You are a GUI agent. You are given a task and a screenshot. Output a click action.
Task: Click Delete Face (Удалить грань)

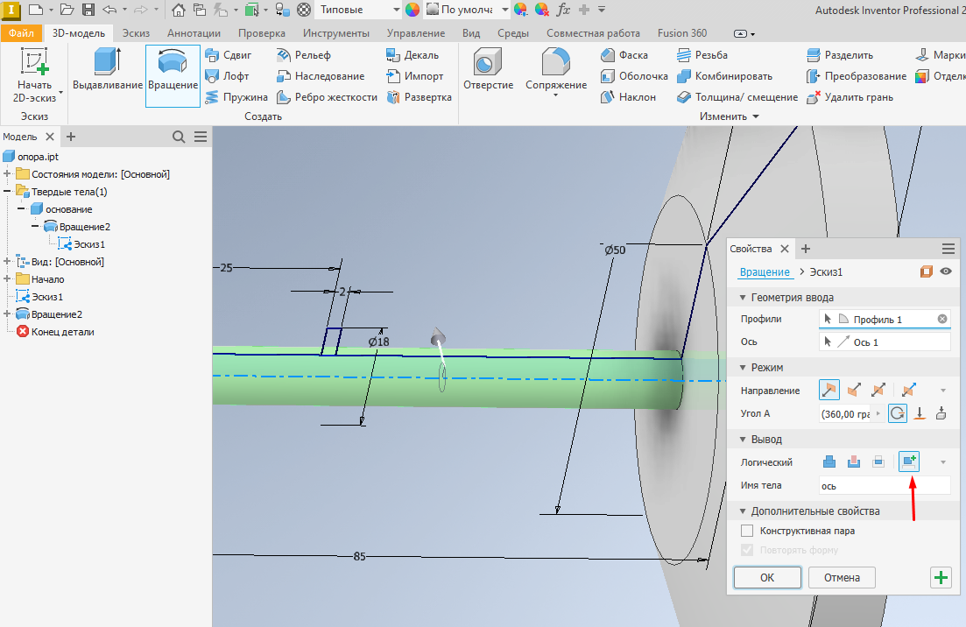tap(850, 97)
